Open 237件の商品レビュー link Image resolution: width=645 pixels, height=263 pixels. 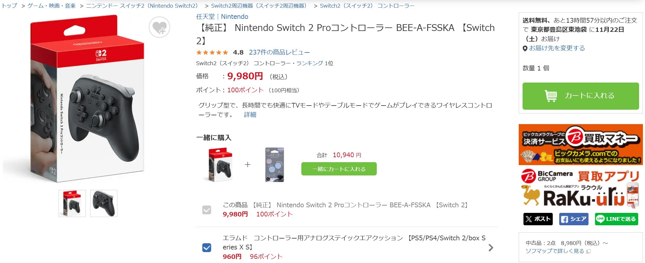tap(279, 52)
